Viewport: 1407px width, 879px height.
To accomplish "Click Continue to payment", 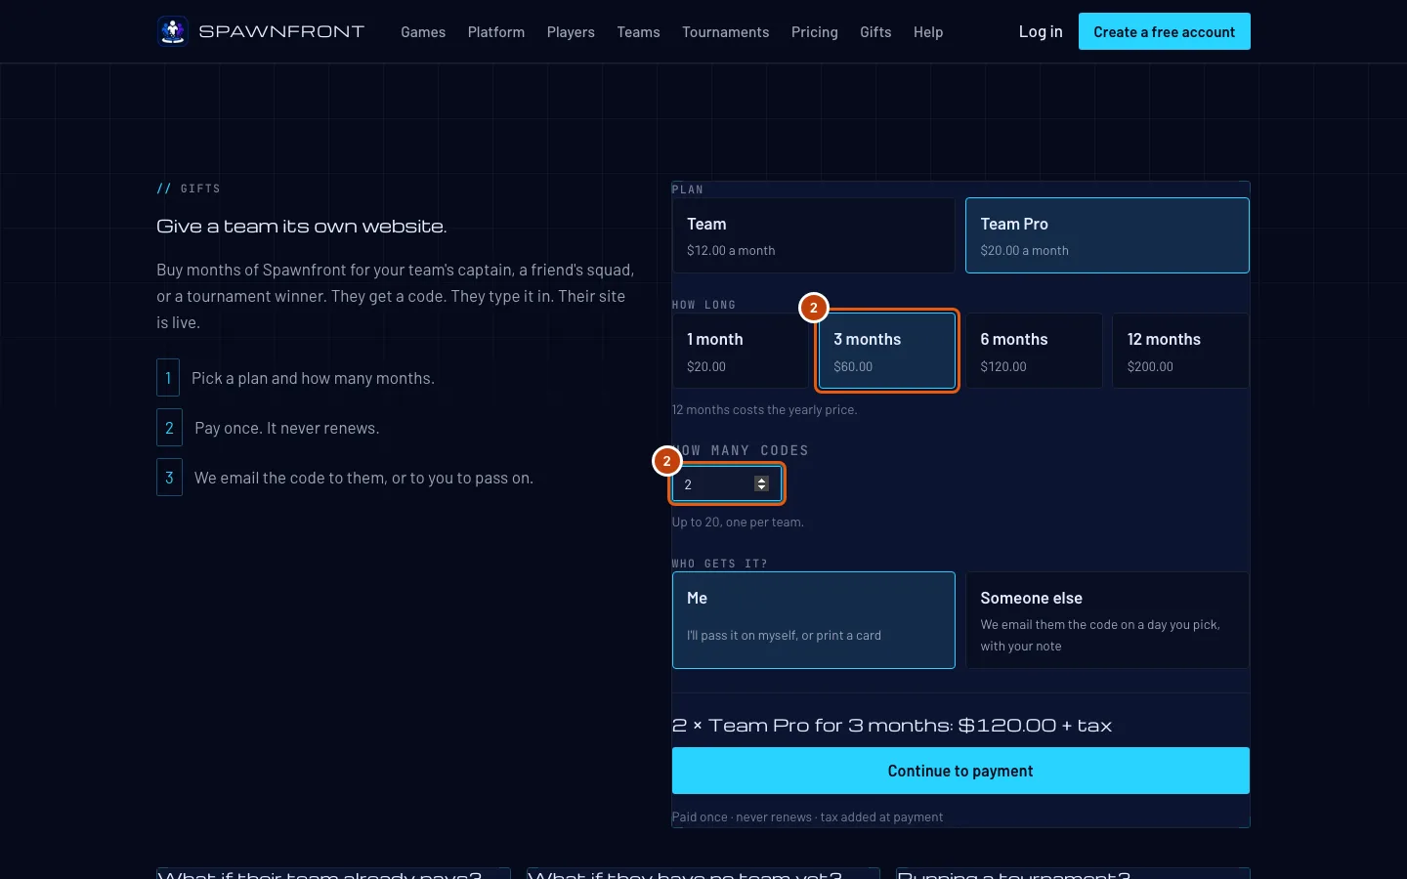I will (960, 771).
